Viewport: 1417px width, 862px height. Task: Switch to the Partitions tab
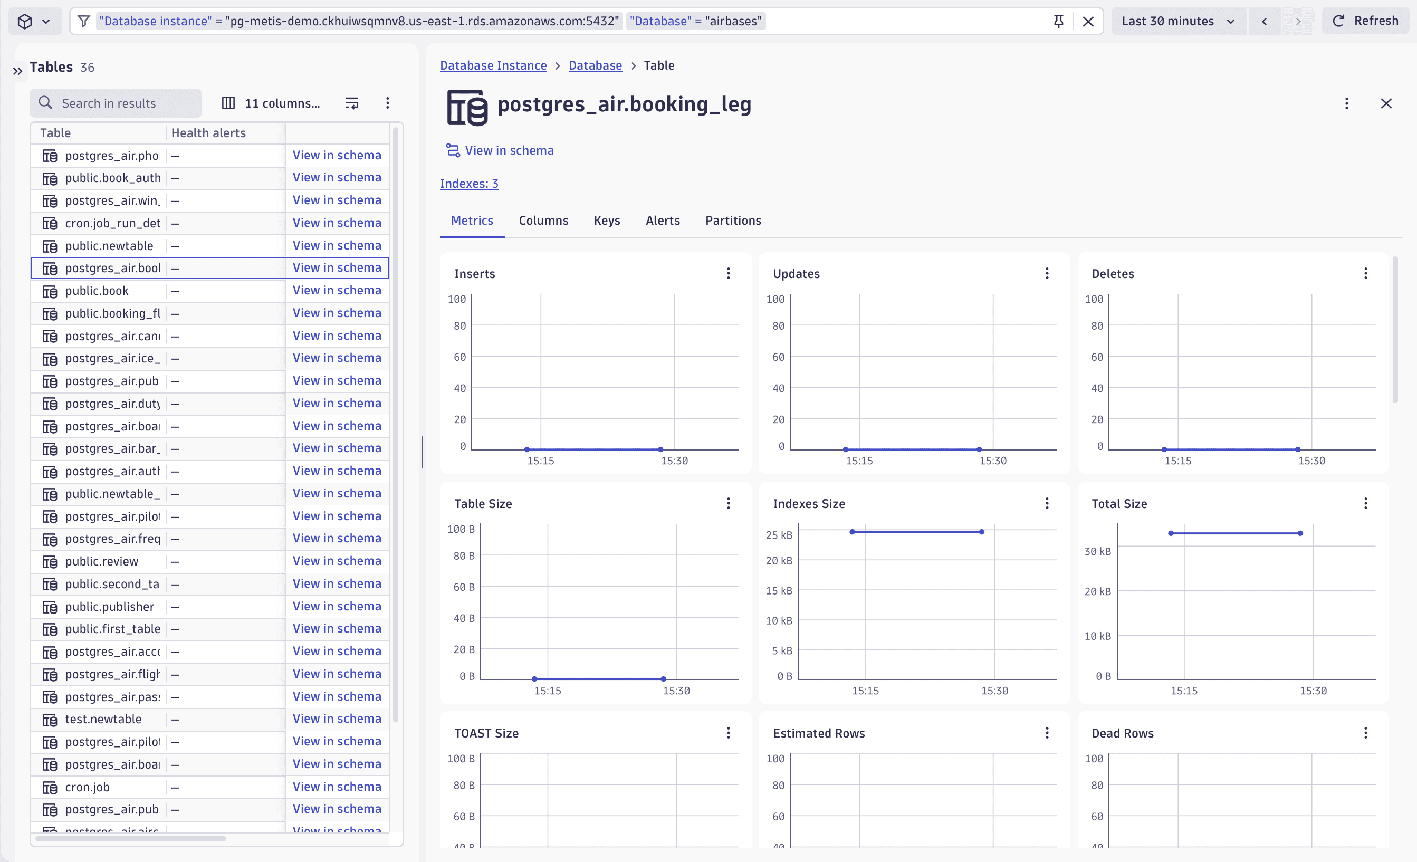click(x=733, y=221)
